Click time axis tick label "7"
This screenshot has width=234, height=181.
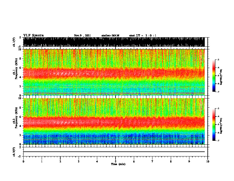[152, 161]
